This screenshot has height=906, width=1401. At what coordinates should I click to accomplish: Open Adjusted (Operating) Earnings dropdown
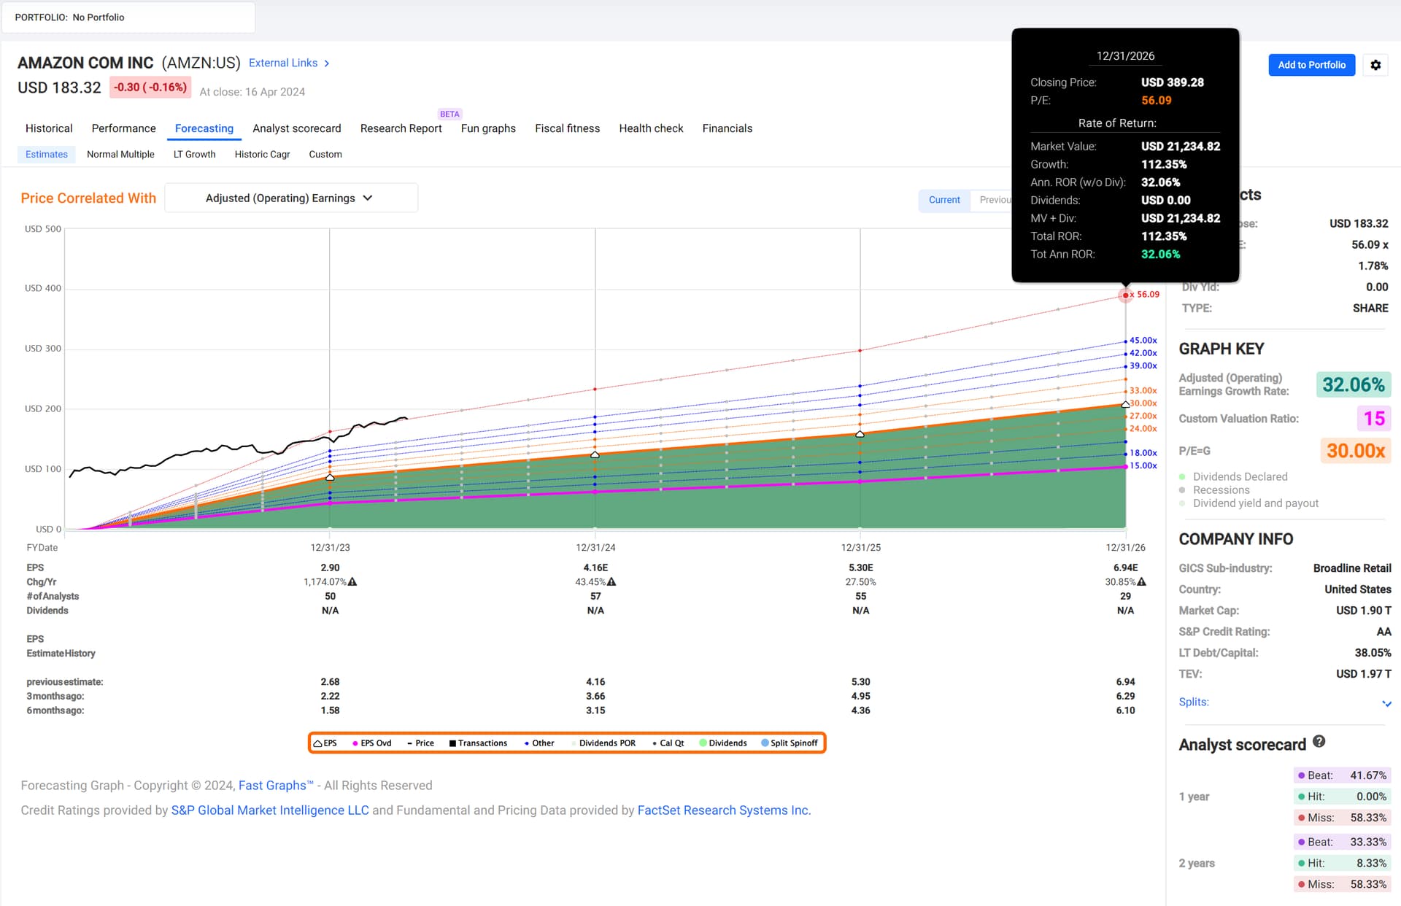click(x=291, y=198)
